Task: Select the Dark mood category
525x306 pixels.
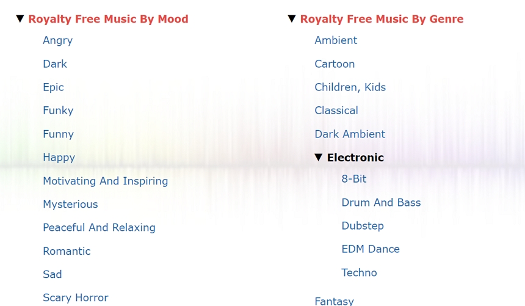Action: click(55, 64)
